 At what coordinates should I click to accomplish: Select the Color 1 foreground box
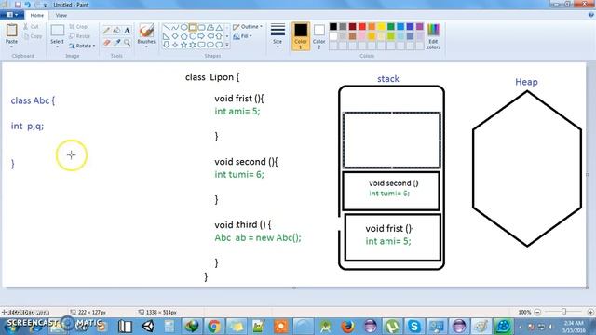coord(301,36)
